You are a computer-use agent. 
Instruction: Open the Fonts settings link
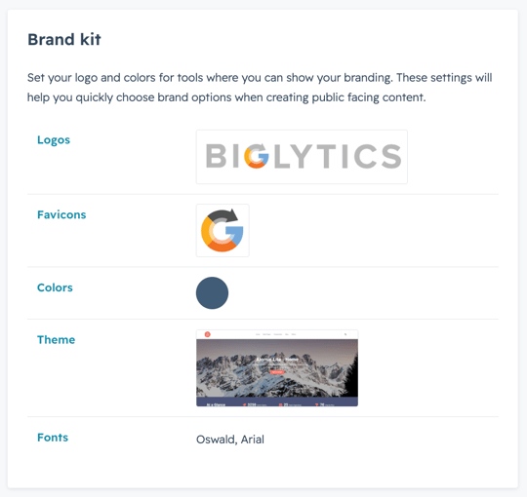coord(53,438)
